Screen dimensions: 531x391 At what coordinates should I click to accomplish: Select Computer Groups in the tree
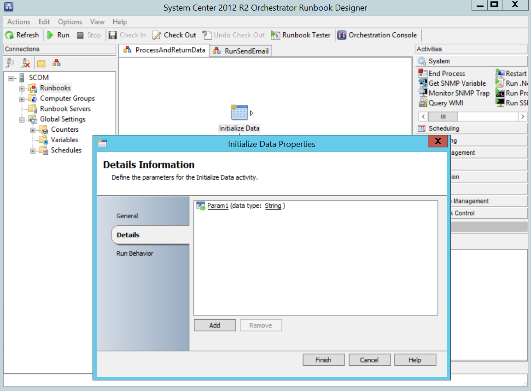tap(67, 99)
